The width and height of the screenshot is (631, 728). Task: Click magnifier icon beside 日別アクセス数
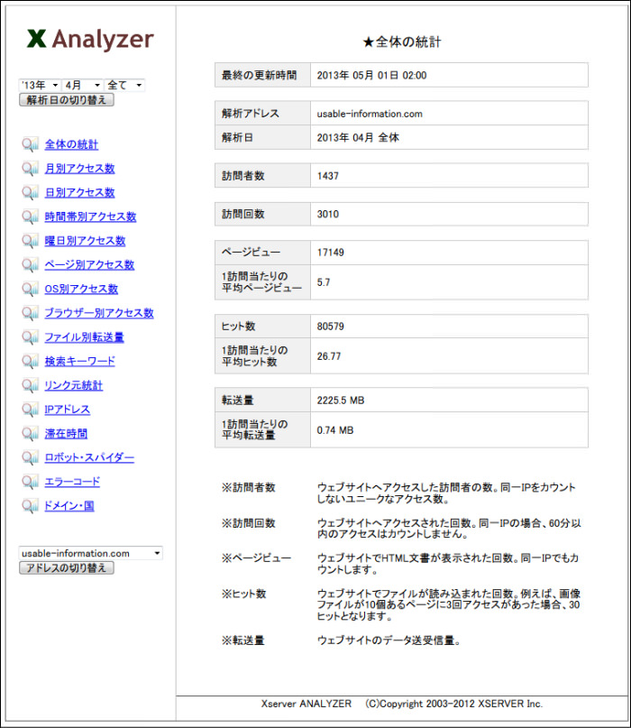coord(30,193)
